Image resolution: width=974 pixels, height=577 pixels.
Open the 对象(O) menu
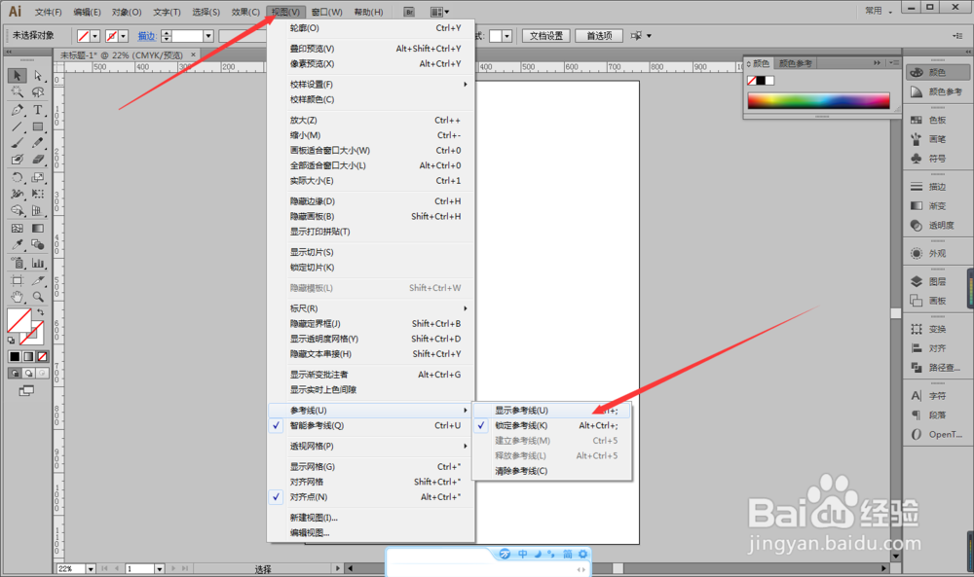127,12
